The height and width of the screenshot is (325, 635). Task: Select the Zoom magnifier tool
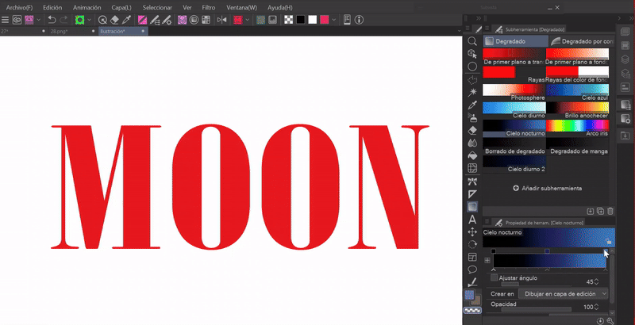pyautogui.click(x=472, y=41)
